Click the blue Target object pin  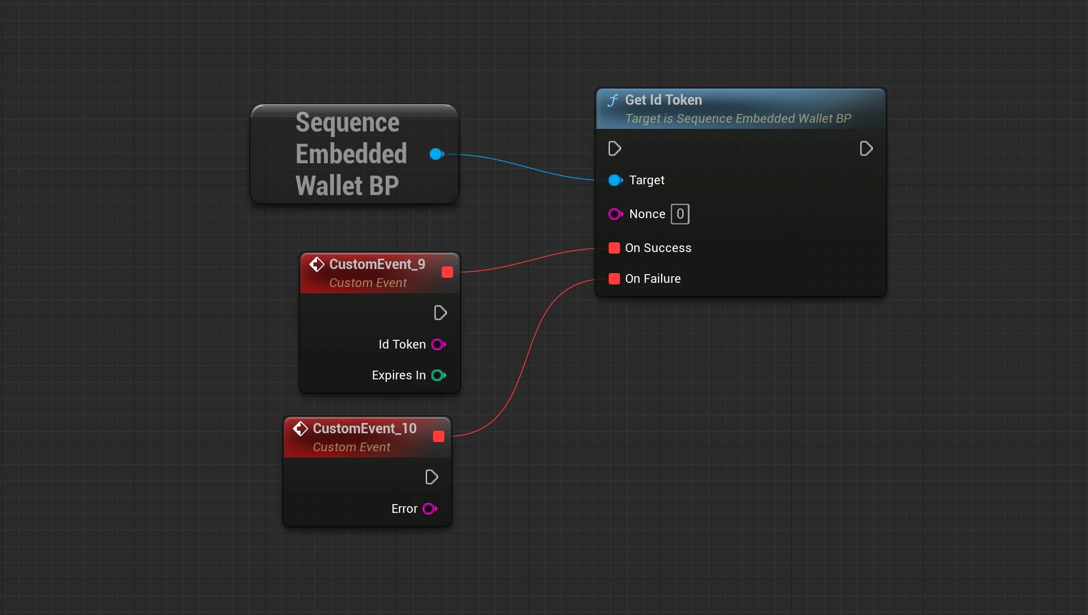[615, 180]
